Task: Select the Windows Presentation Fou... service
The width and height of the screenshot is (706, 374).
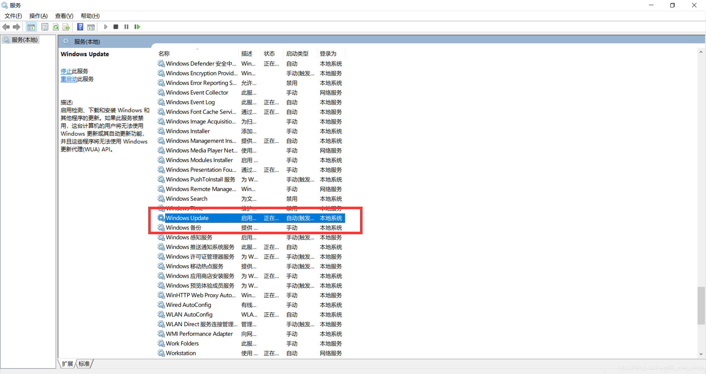Action: click(251, 170)
